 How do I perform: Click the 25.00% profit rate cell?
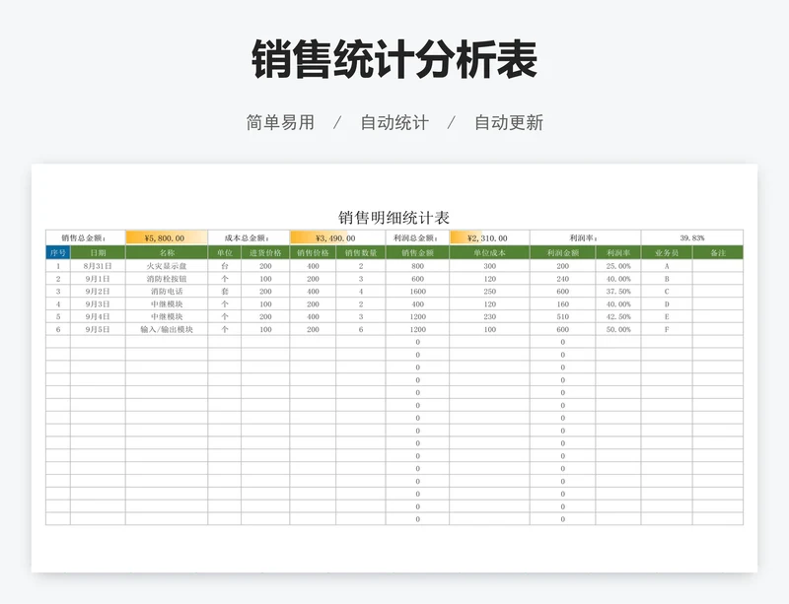pos(618,266)
